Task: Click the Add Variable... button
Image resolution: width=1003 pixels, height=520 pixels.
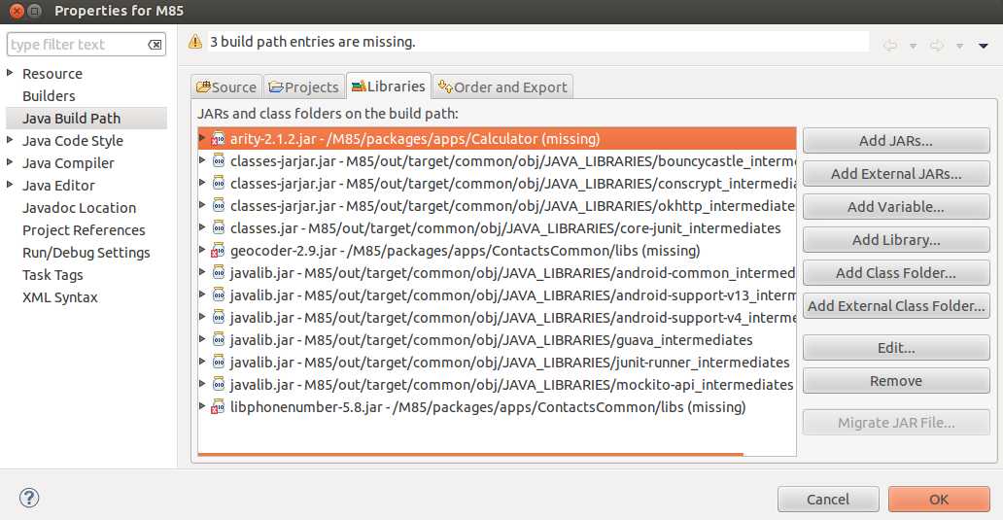Action: [x=896, y=207]
